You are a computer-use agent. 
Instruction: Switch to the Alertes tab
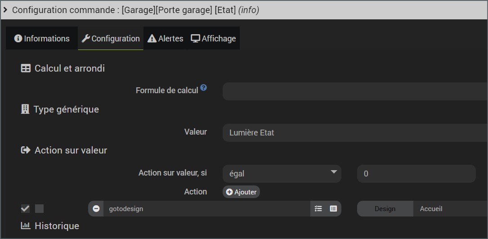(x=165, y=38)
